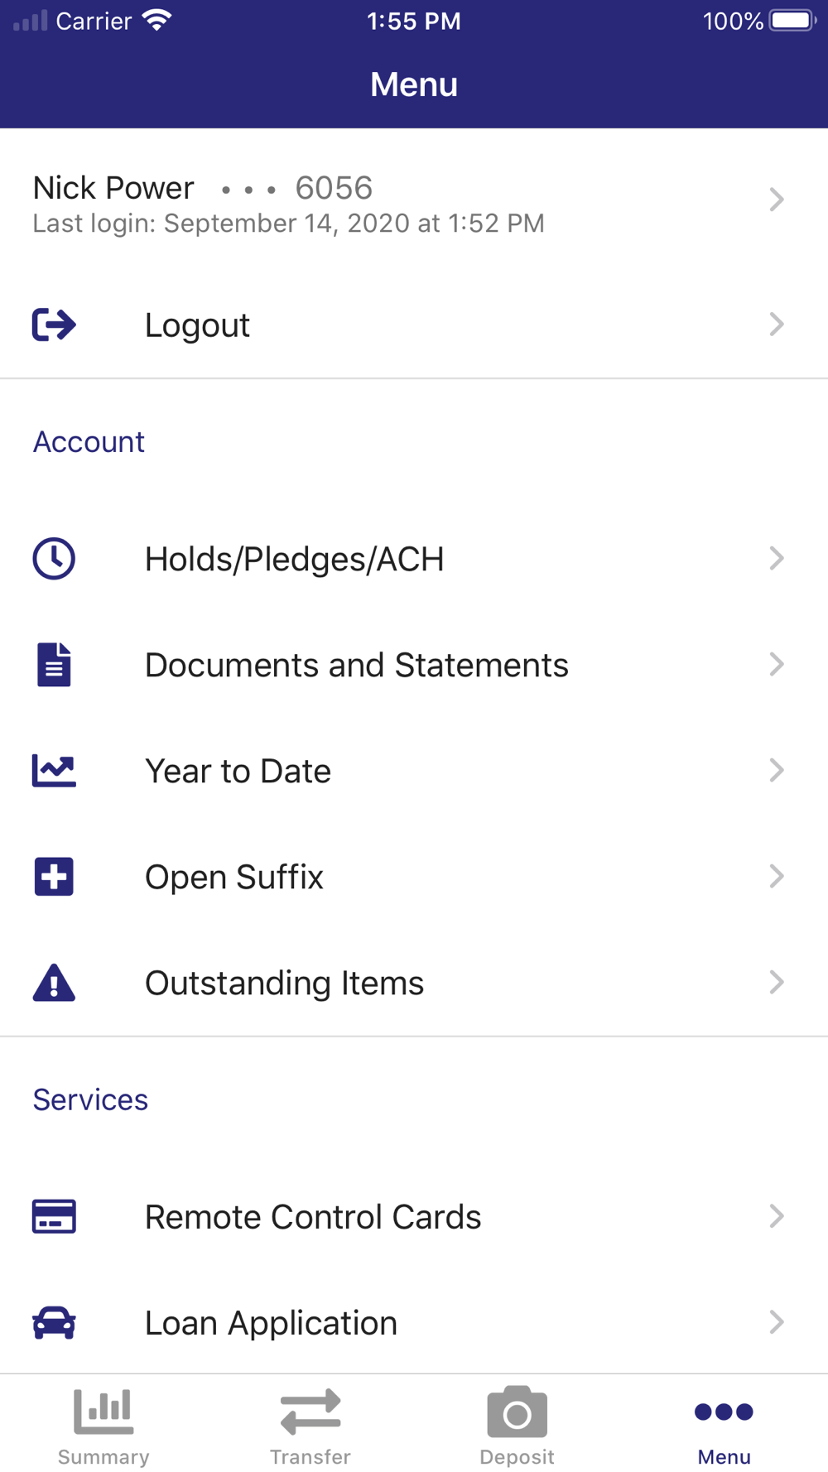Click the Holds/Pledges/ACH clock icon
828x1472 pixels.
tap(54, 559)
